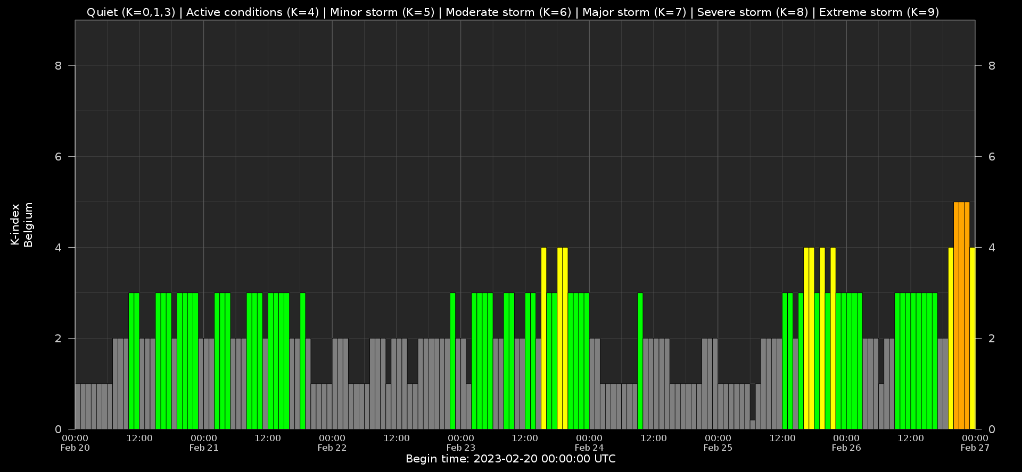The image size is (1022, 472).
Task: Click the left axis tick label '8'
Action: click(x=59, y=66)
